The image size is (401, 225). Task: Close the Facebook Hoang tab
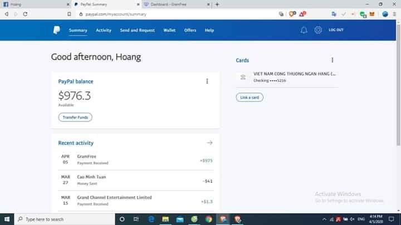tap(68, 4)
